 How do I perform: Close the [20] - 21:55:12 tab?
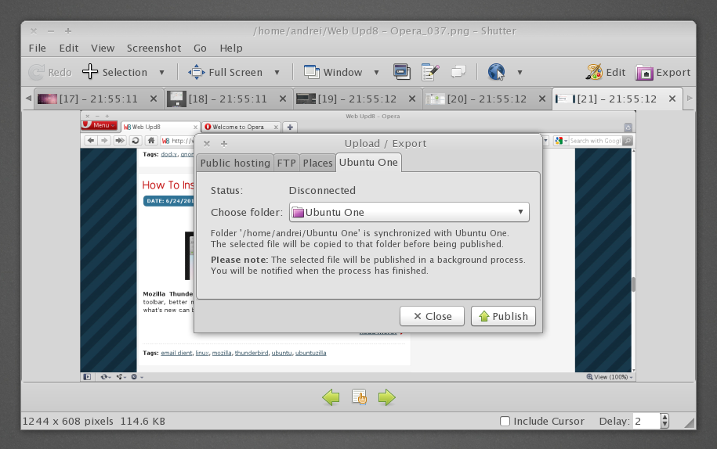[x=542, y=99]
